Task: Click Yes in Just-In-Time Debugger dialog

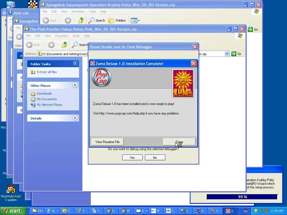Action: [x=132, y=158]
